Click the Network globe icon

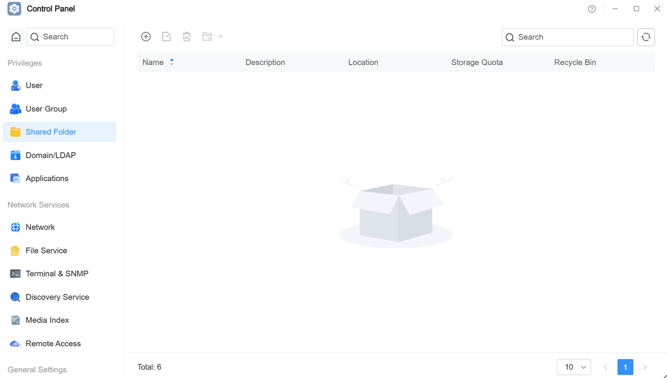pos(15,228)
